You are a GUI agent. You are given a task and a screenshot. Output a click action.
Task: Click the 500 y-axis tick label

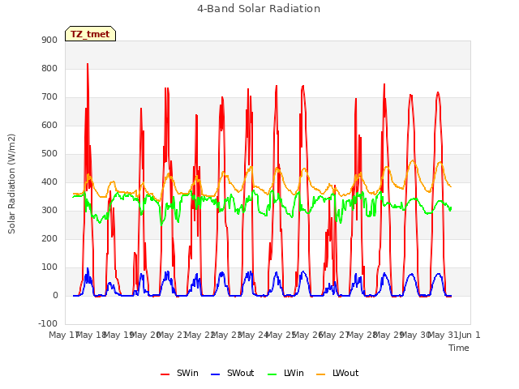(49, 153)
